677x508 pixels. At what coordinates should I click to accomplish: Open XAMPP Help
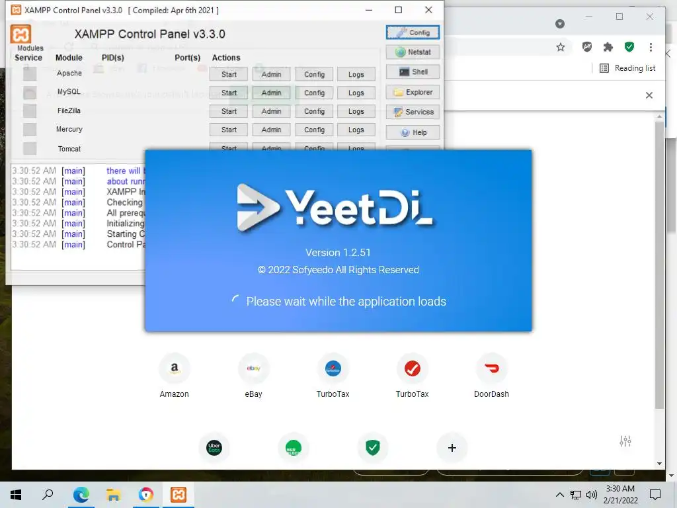[413, 132]
